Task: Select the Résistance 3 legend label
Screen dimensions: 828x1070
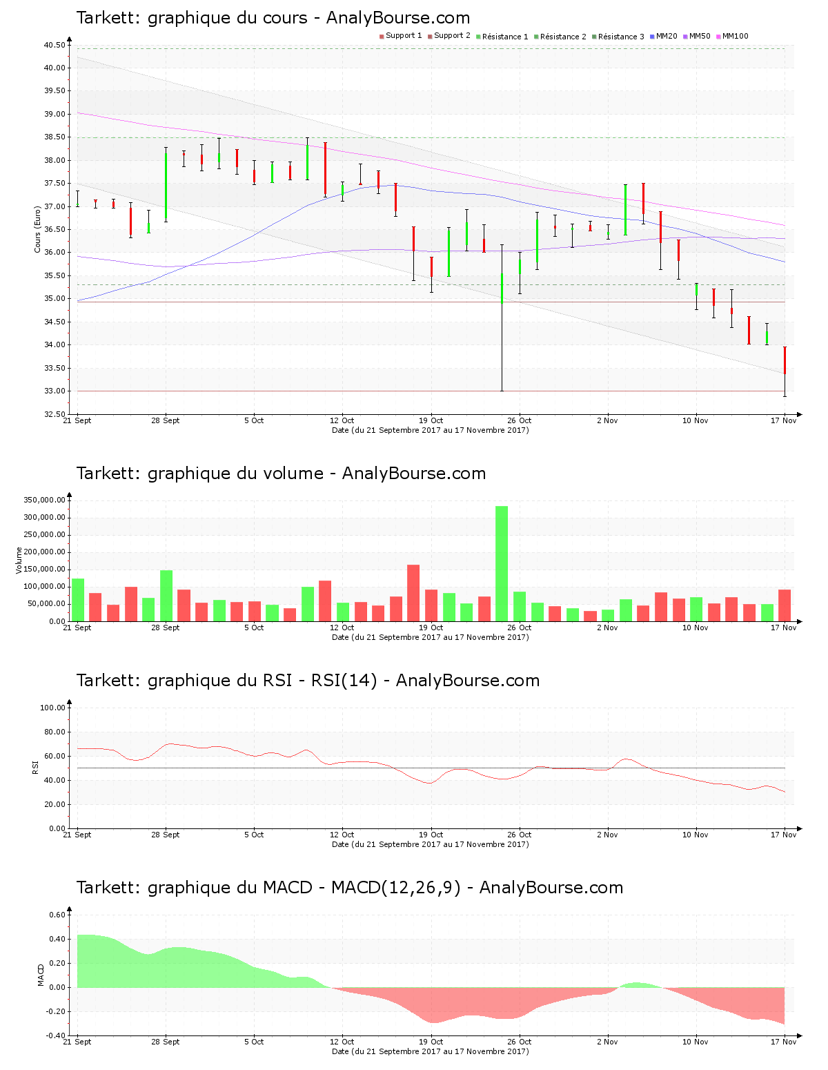Action: (621, 37)
